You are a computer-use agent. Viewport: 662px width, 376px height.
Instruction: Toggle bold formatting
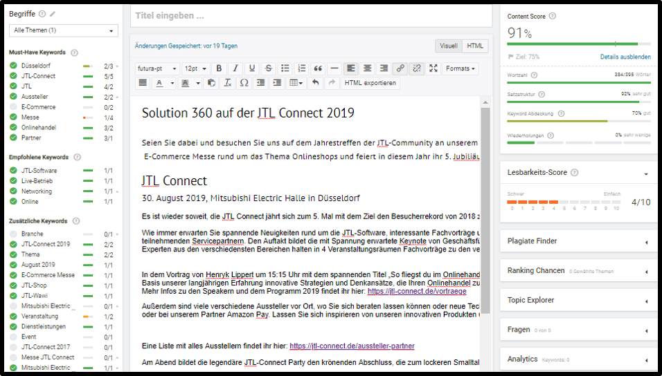pyautogui.click(x=219, y=68)
